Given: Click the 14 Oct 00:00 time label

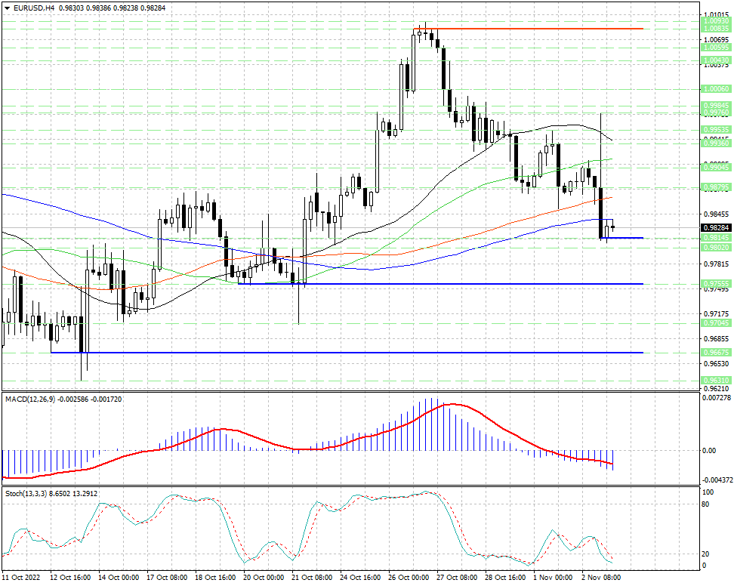Looking at the screenshot, I should 119,578.
